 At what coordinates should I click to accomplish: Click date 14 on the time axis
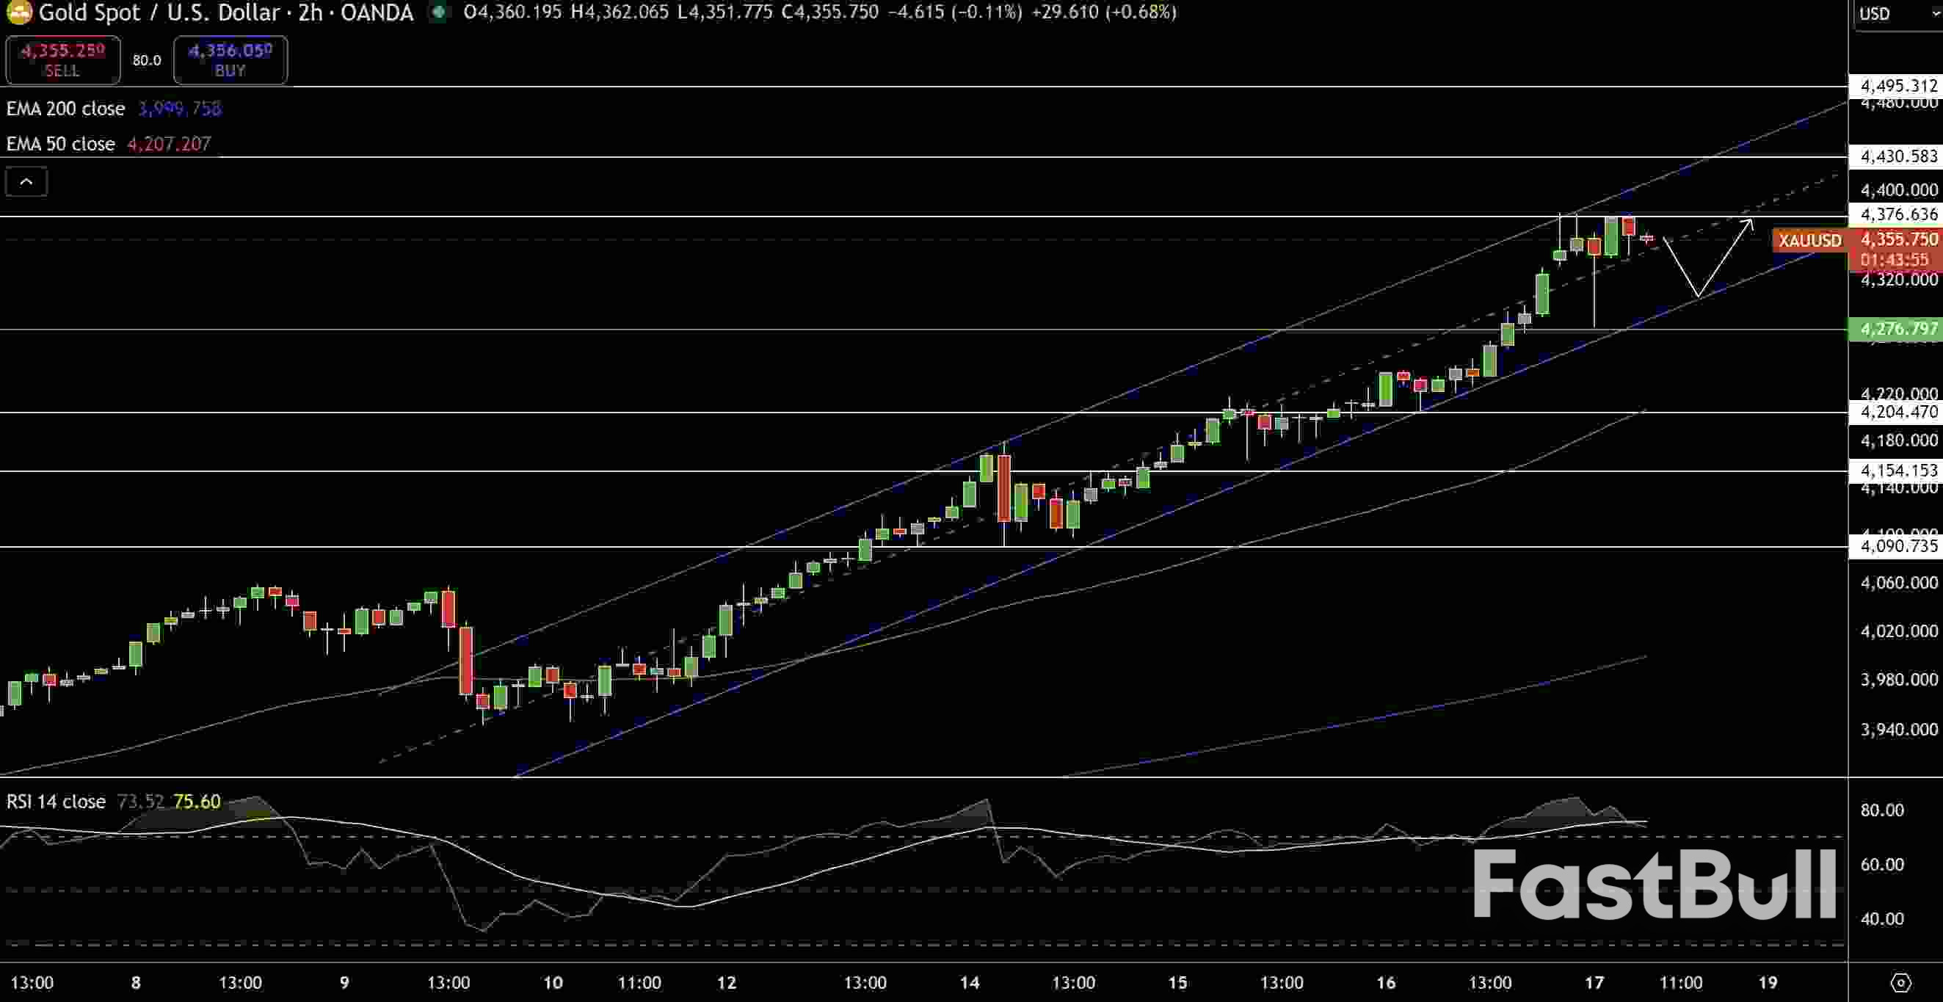click(969, 982)
